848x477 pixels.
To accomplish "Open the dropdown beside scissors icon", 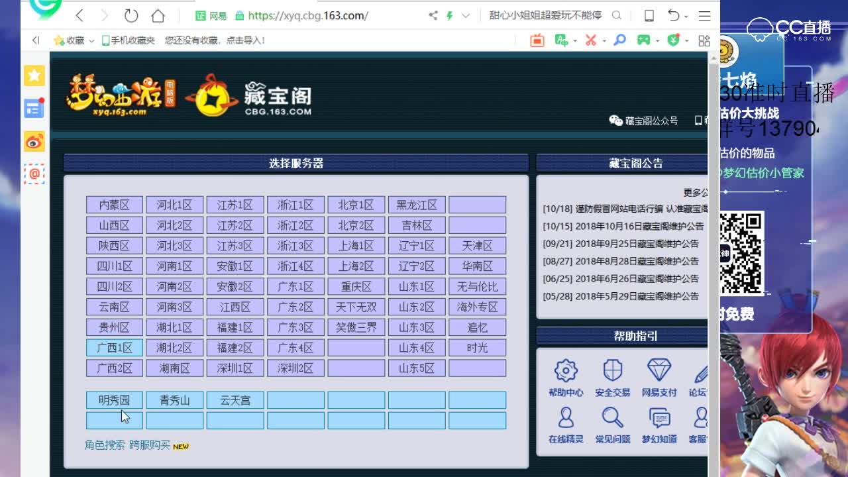I will coord(604,41).
